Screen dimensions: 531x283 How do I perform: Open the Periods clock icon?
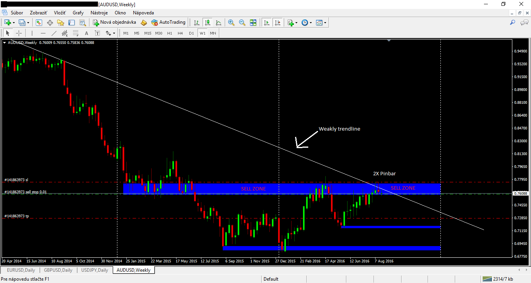(x=304, y=23)
